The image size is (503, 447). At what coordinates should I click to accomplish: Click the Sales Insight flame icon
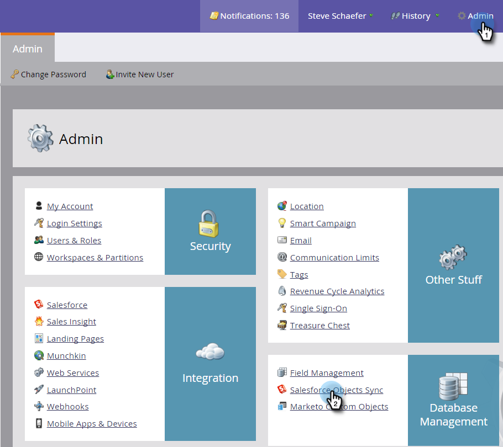click(39, 321)
